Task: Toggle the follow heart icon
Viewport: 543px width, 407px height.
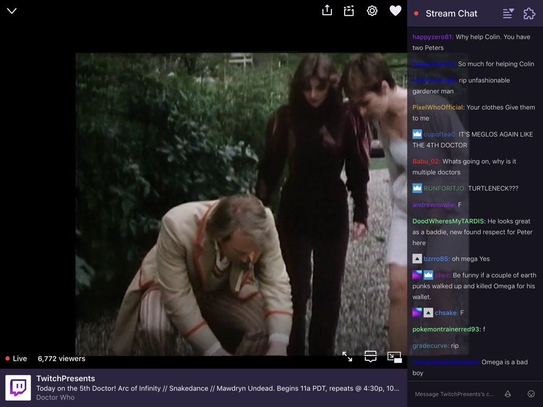Action: [395, 11]
